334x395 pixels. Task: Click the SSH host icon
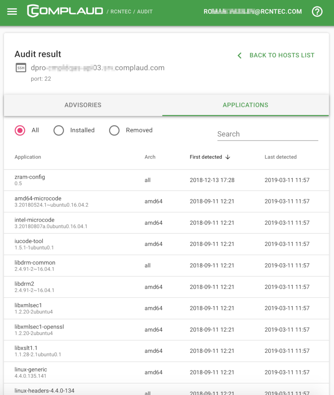(x=20, y=68)
